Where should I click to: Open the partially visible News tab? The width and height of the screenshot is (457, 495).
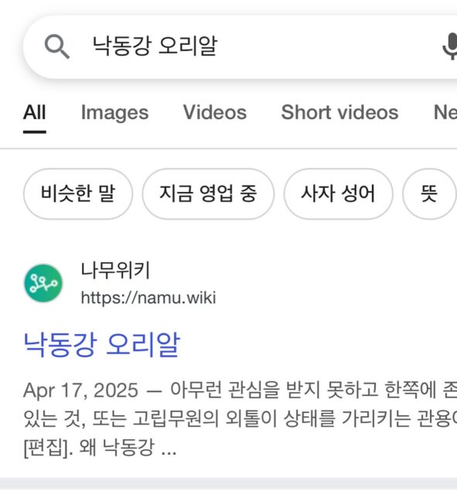click(x=445, y=112)
